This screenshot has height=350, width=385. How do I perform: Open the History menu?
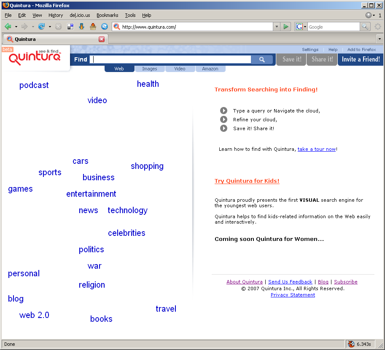coord(56,15)
